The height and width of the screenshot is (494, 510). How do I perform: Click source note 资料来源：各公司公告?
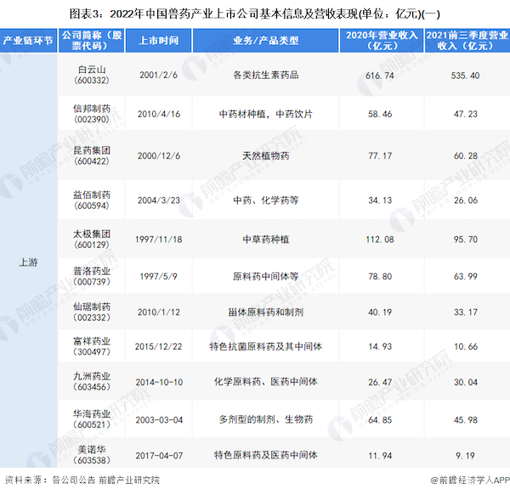[x=50, y=480]
